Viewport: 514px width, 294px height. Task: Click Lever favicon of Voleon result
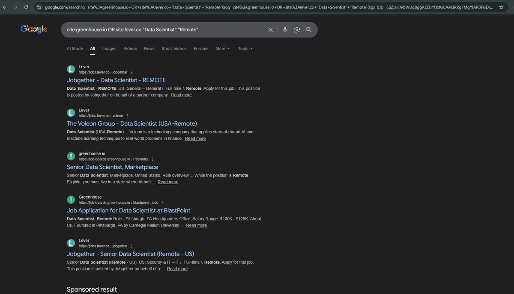(71, 113)
